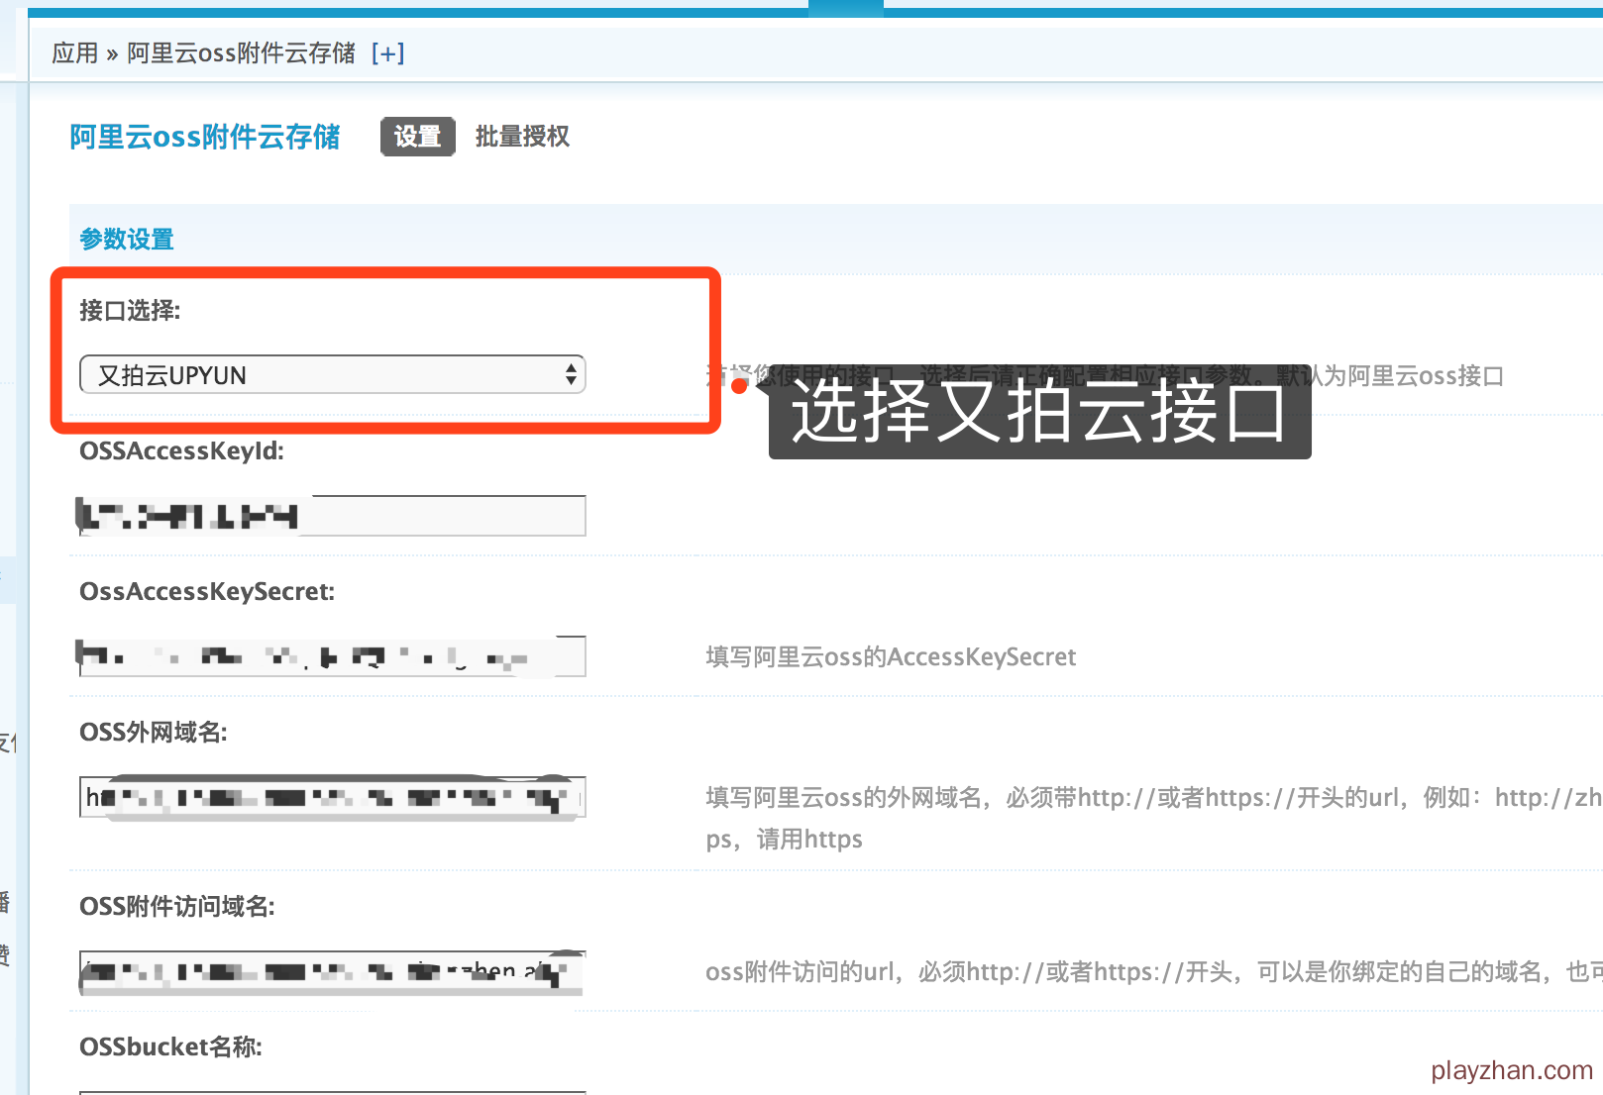Click the 填写阿里云oss的AccessKeySecret hint text
Screen dimensions: 1603x1095
890,657
